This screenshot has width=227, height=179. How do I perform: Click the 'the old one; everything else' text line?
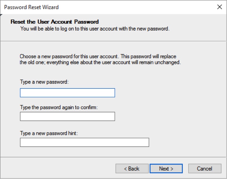click(x=100, y=62)
